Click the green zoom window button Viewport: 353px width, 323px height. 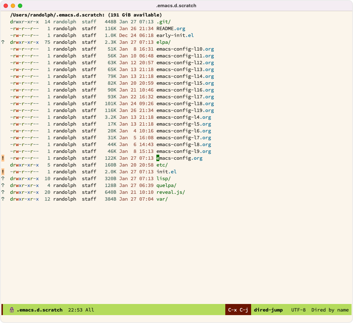(20, 6)
